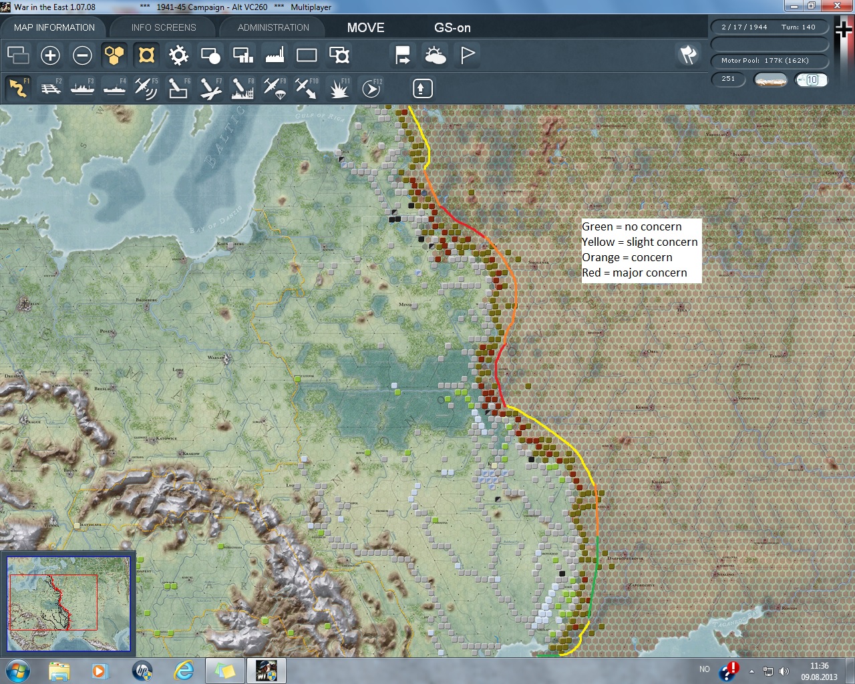
Task: Click the end turn (F12) icon
Action: coord(371,88)
